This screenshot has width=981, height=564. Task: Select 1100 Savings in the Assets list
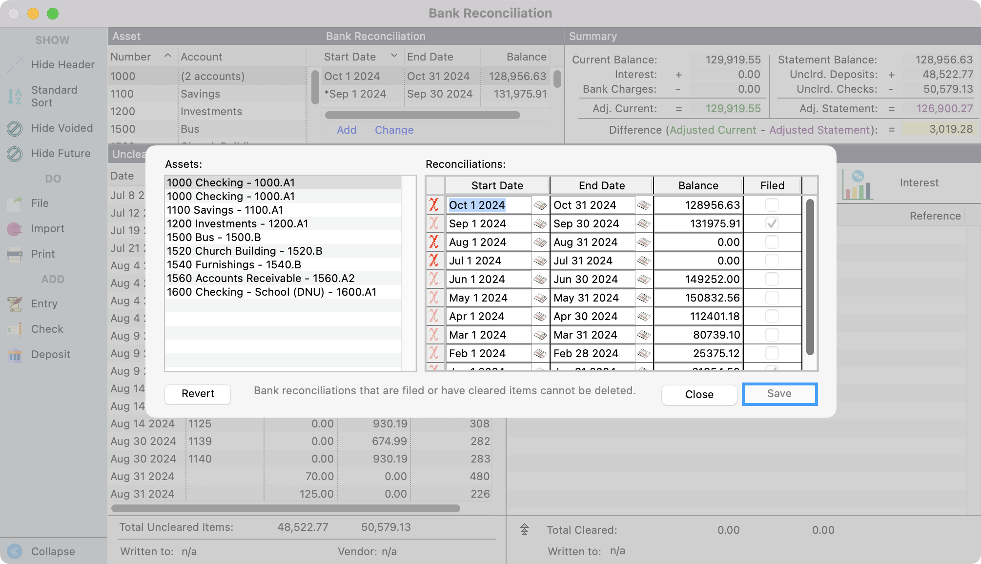click(225, 210)
